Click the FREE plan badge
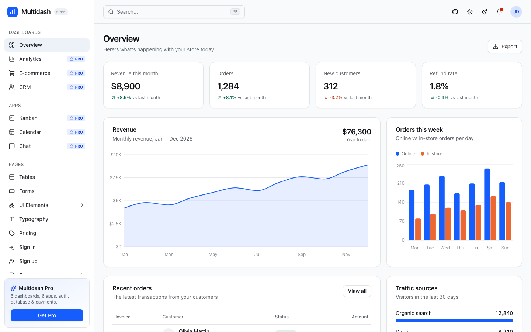The height and width of the screenshot is (332, 531). point(61,12)
